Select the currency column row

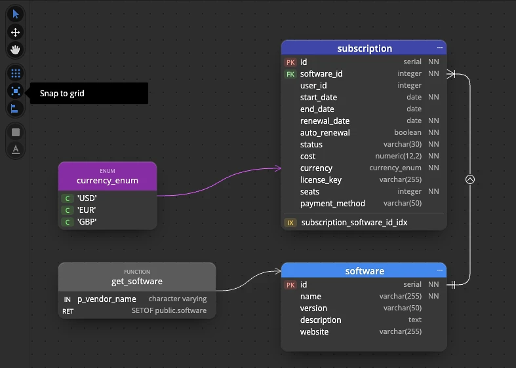coord(364,168)
